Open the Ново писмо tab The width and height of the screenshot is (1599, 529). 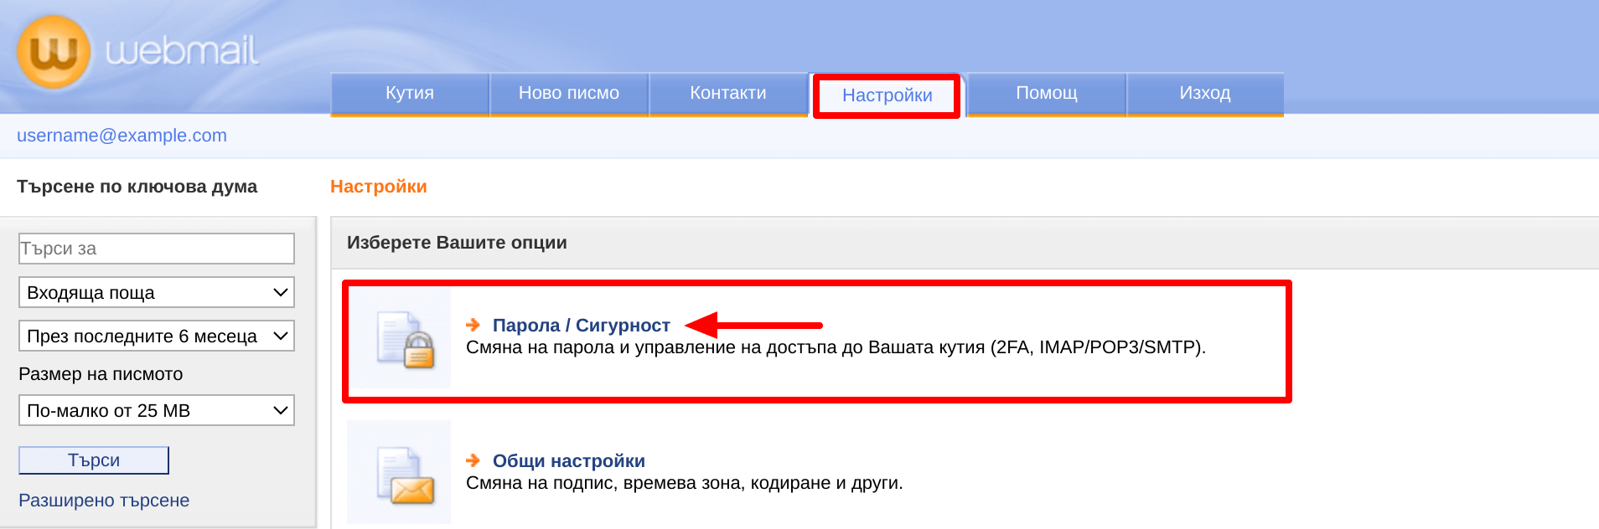tap(569, 94)
